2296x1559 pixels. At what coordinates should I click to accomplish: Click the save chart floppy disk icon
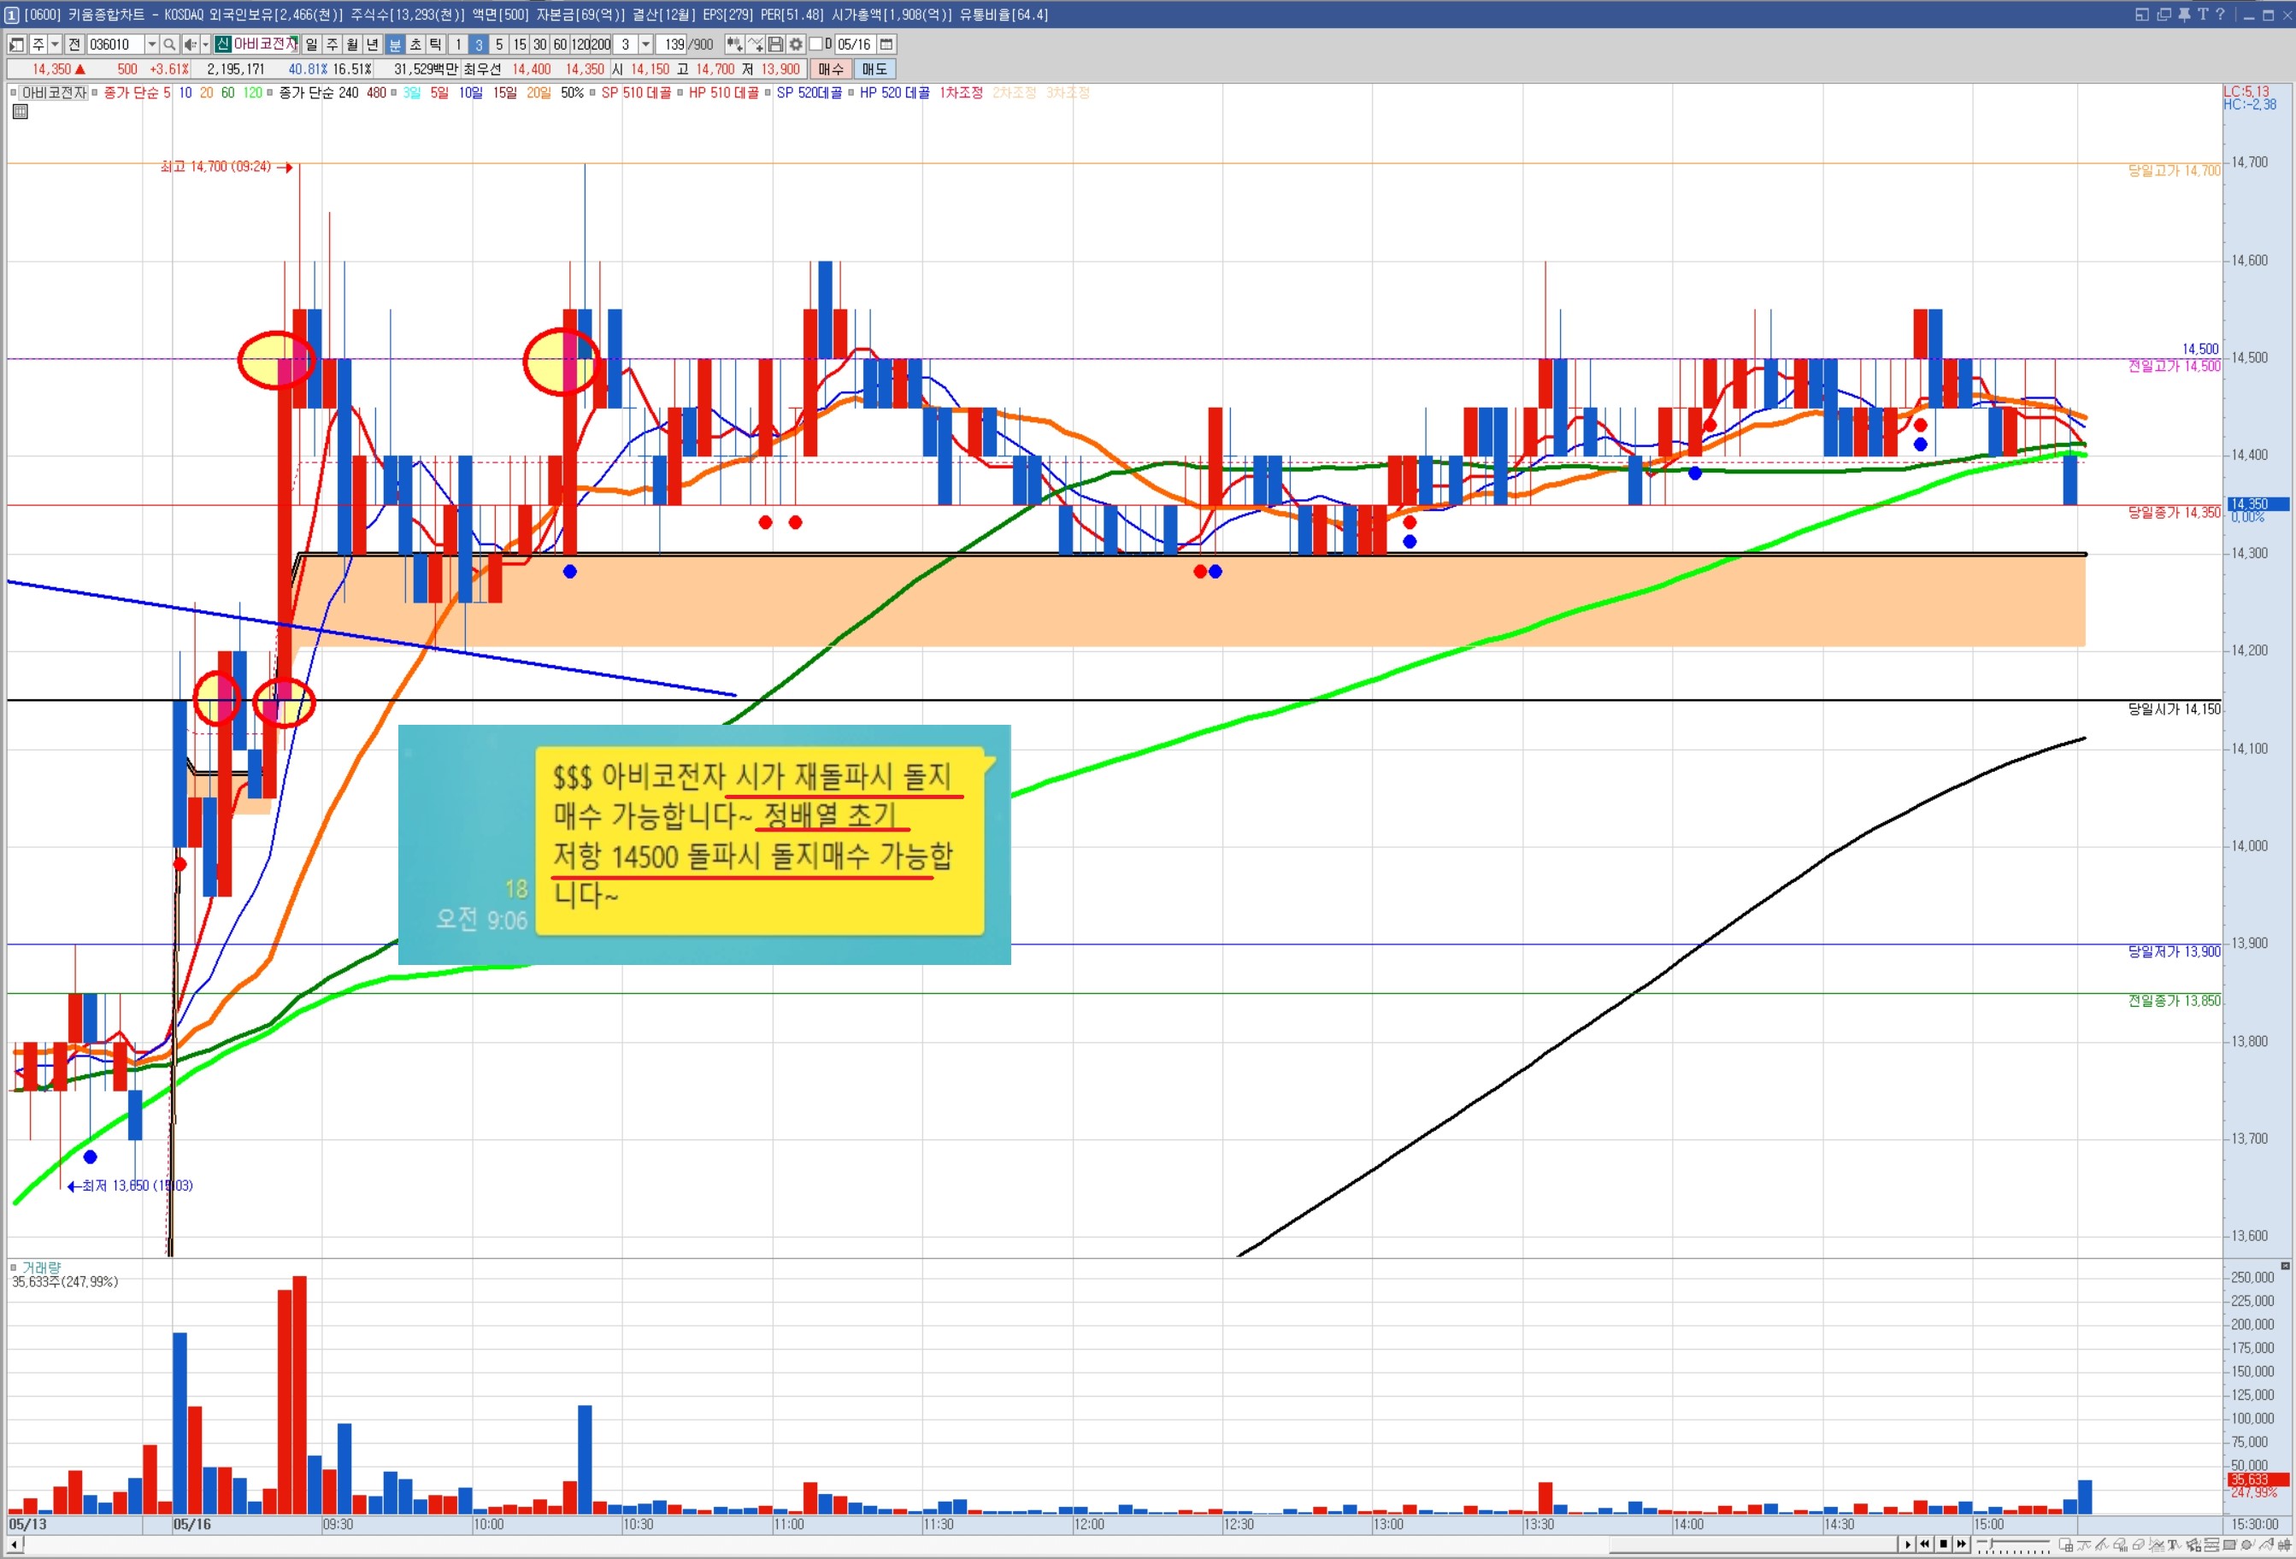point(775,44)
